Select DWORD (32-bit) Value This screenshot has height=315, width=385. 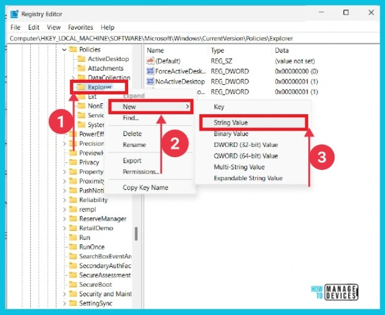point(246,145)
